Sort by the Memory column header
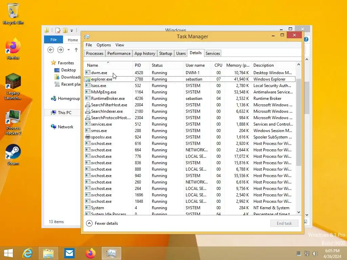The height and width of the screenshot is (260, 347). tap(238, 65)
